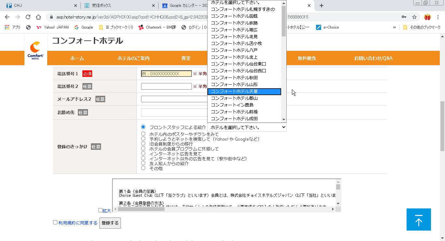
Task: Go back with the browser back arrow
Action: pos(7,17)
